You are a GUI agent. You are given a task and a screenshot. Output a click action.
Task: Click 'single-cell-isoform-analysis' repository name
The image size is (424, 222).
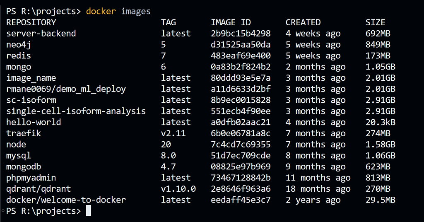click(76, 111)
